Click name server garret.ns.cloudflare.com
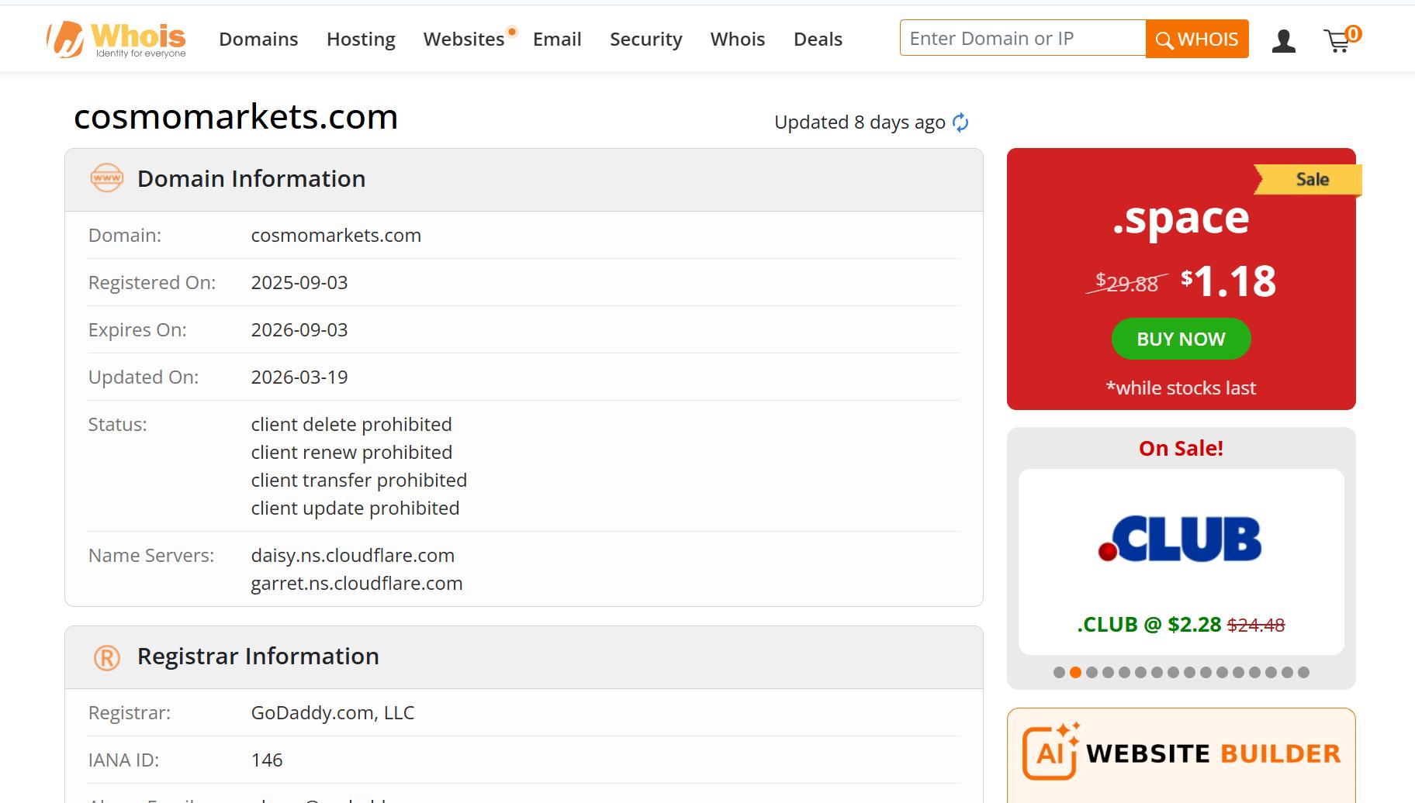Viewport: 1415px width, 803px height. [357, 583]
